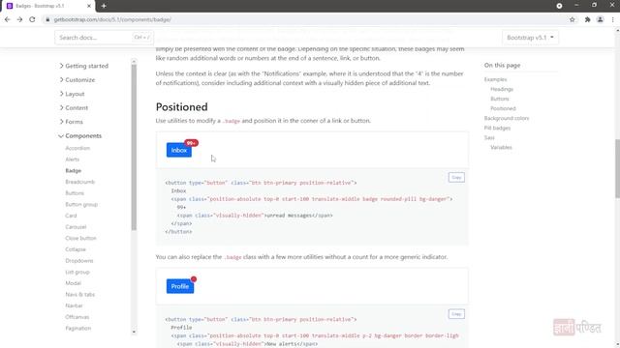Screen dimensions: 620x348
Task: Open List group component page
Action: pyautogui.click(x=77, y=272)
